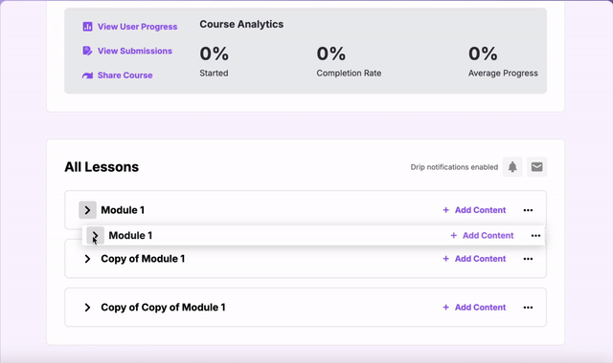Open more options for top Module 1

pos(528,210)
